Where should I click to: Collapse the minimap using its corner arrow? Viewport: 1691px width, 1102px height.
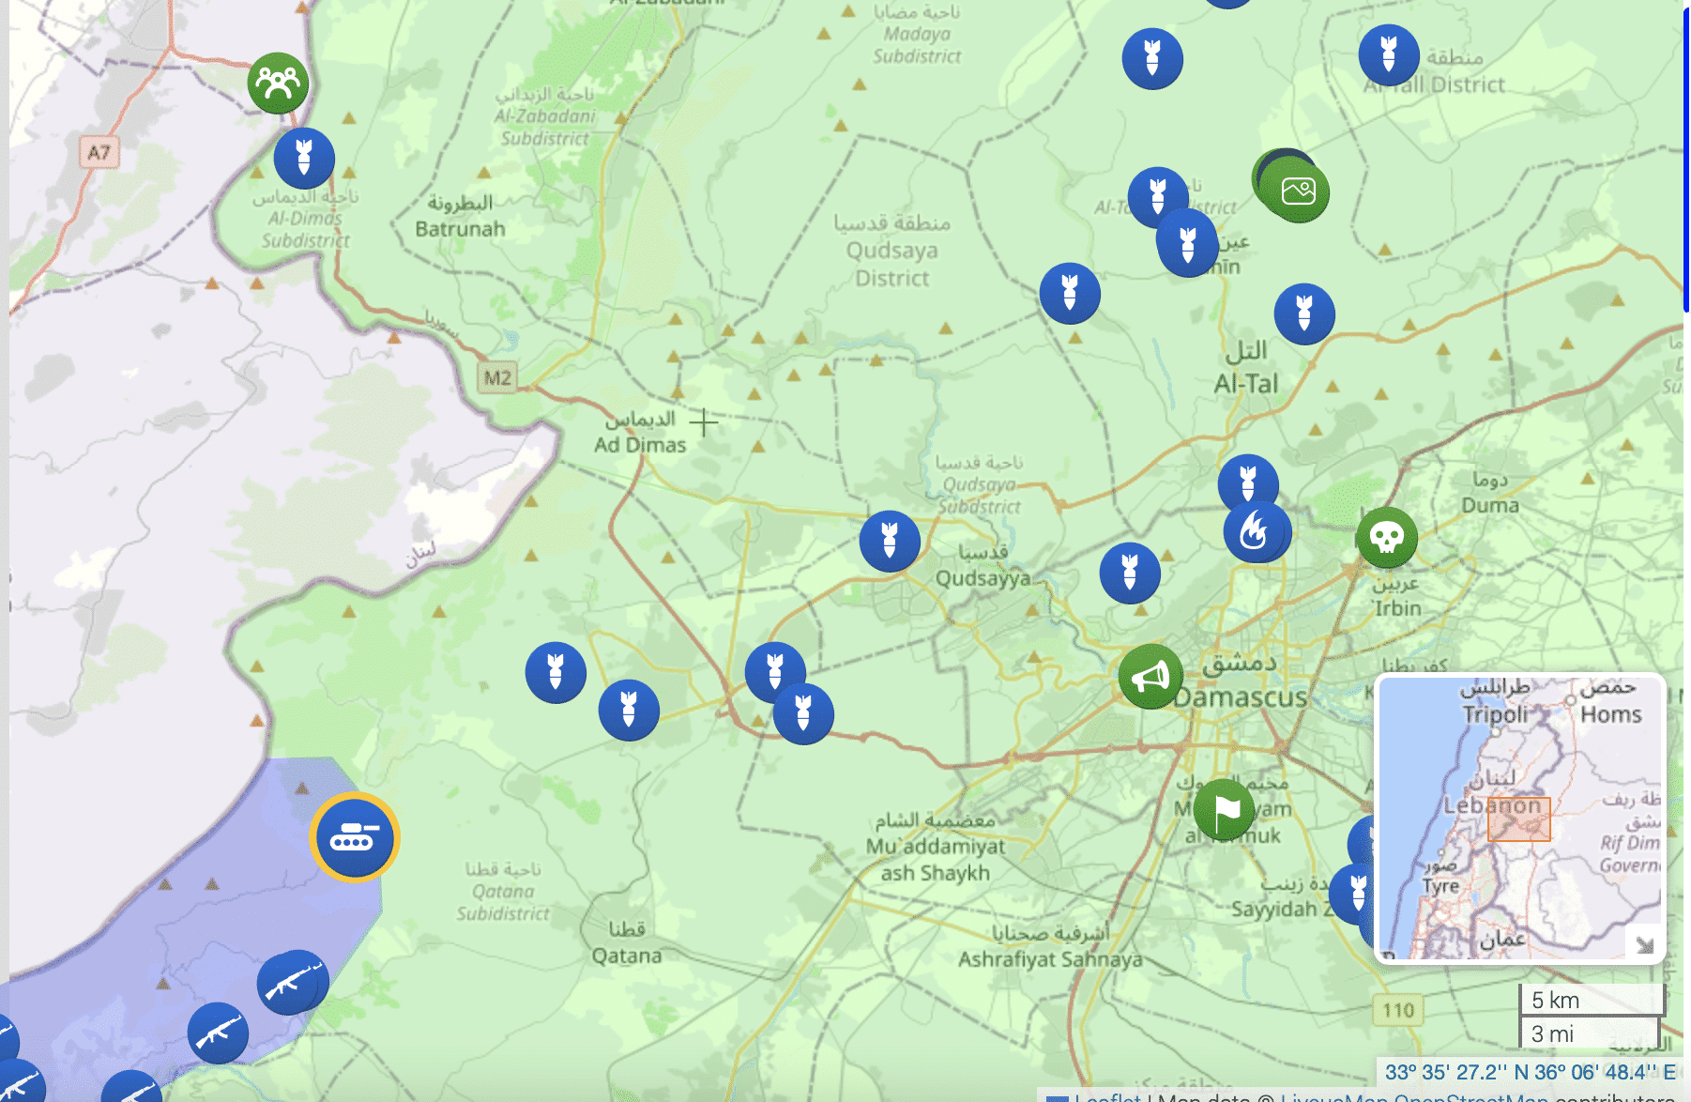point(1644,943)
